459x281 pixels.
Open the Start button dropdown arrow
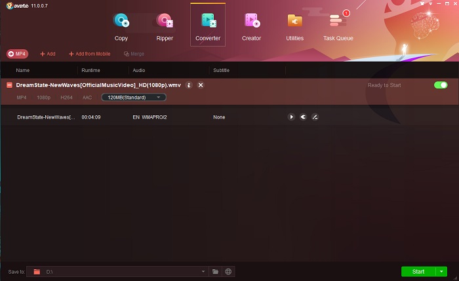pos(441,272)
